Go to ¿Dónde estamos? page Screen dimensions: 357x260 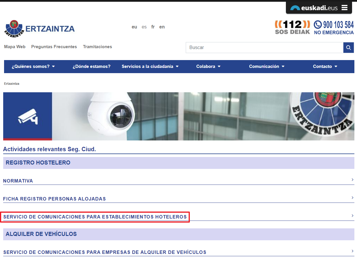[91, 66]
